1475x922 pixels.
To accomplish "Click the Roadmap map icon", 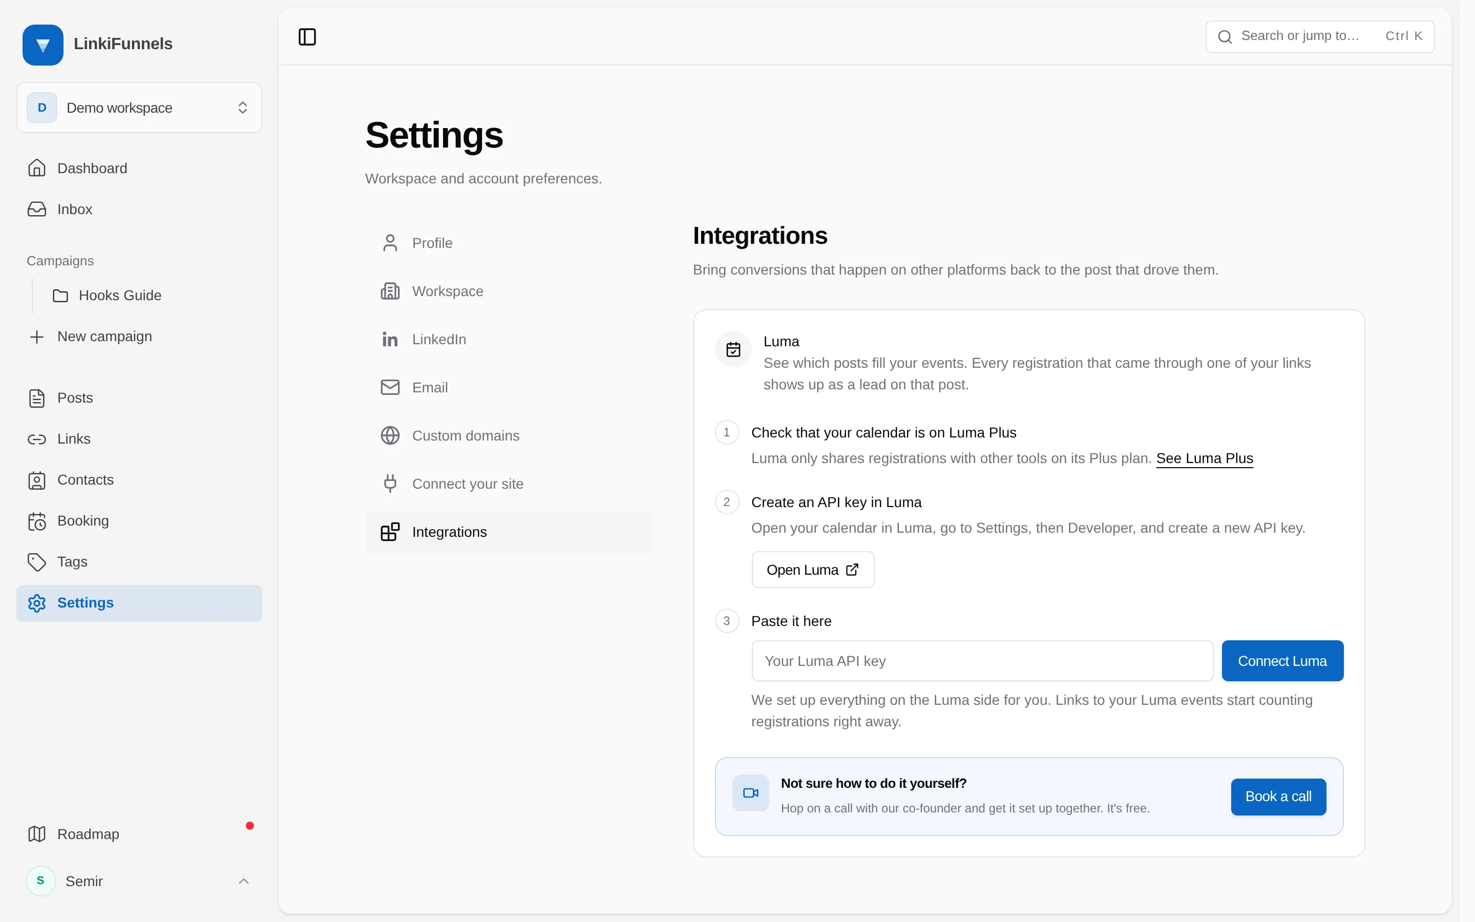I will pos(36,833).
